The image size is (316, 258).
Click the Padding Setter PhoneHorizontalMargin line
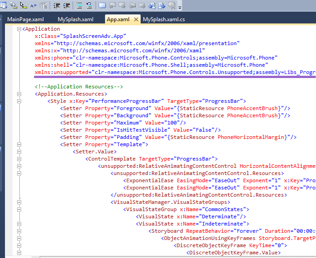pyautogui.click(x=178, y=137)
